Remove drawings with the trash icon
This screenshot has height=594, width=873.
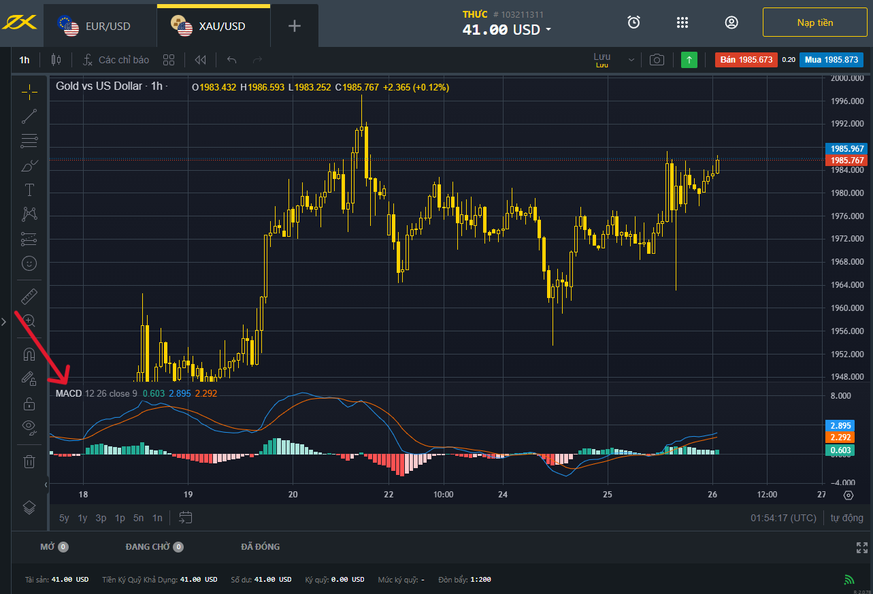pos(29,461)
